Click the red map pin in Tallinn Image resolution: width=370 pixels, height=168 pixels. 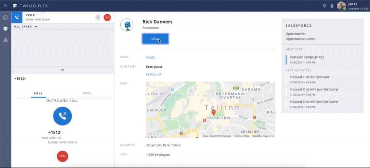tap(214, 113)
